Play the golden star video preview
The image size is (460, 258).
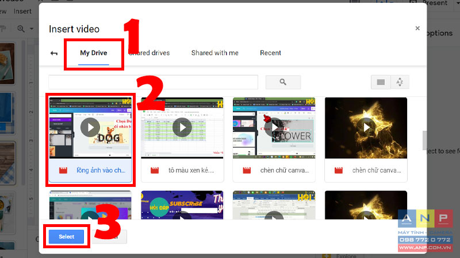point(366,127)
